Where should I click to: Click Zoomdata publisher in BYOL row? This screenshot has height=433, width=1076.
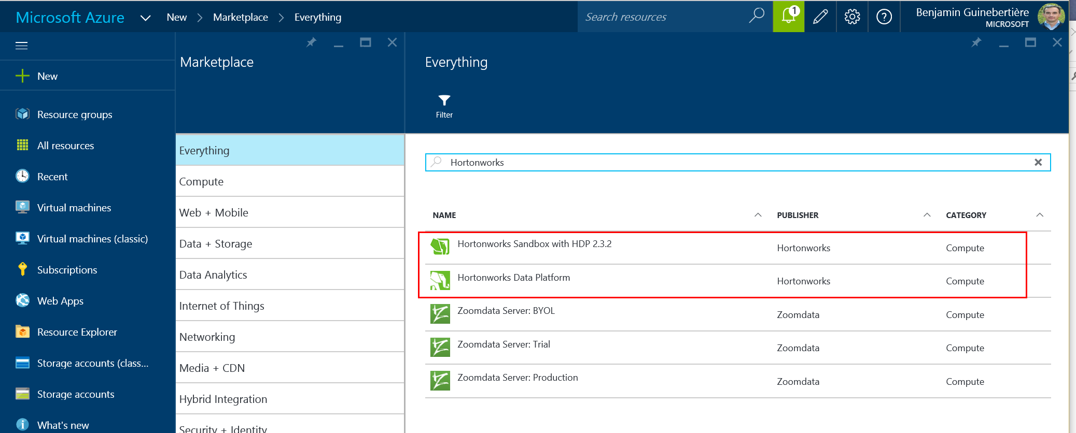(798, 314)
